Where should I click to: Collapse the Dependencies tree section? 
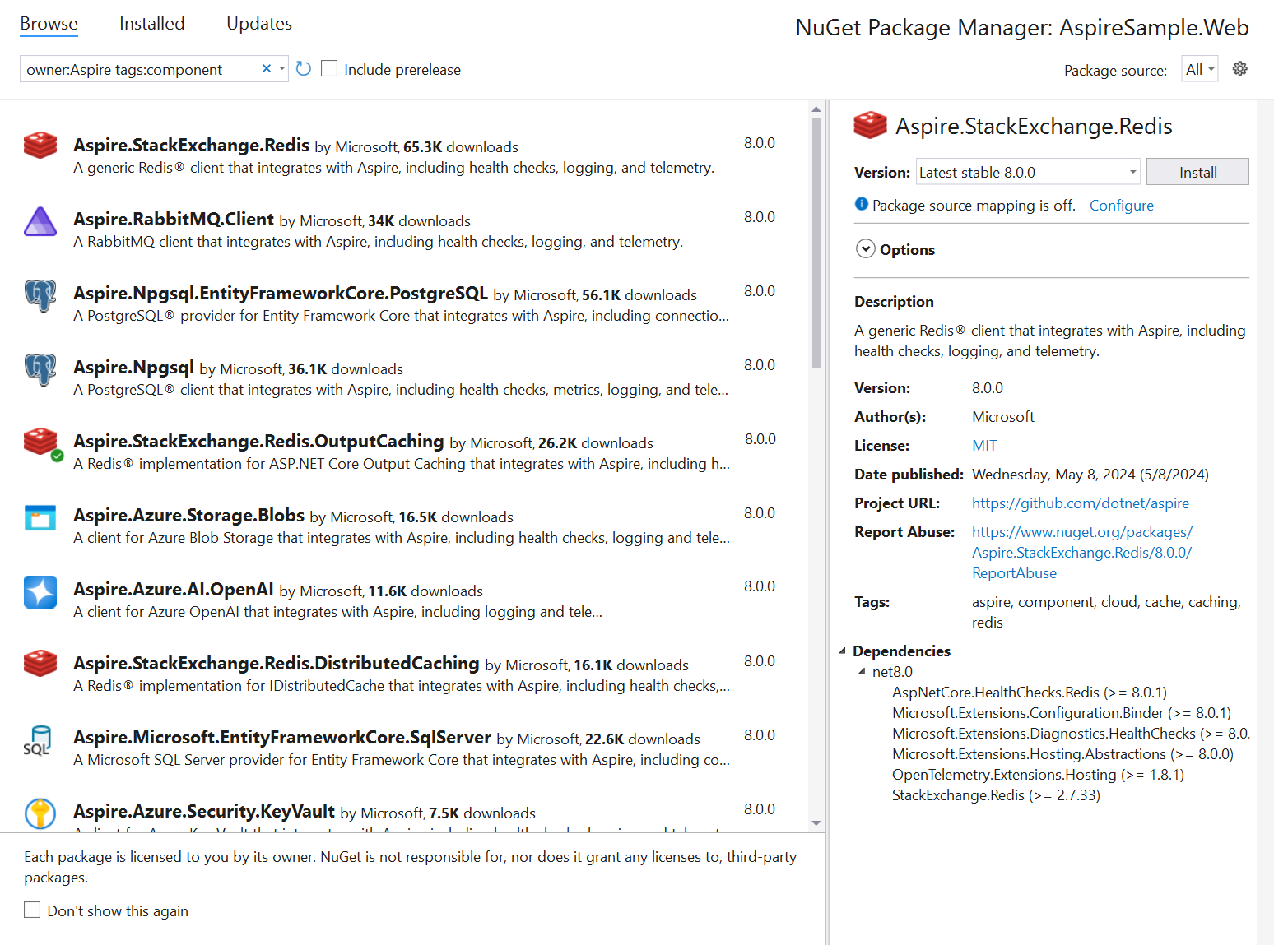pyautogui.click(x=843, y=651)
